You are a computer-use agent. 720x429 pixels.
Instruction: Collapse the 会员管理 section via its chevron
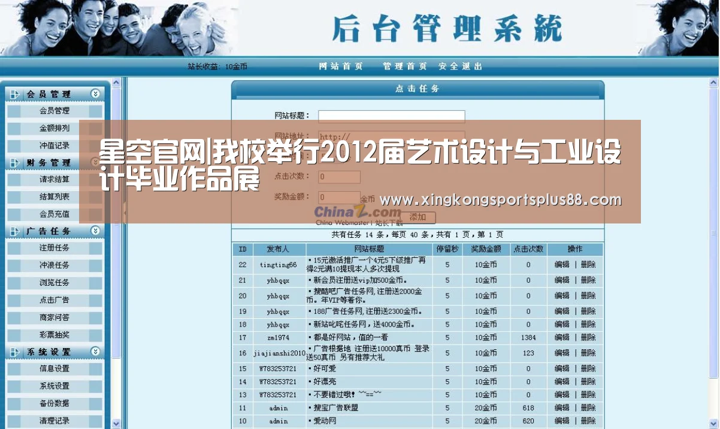click(x=95, y=93)
